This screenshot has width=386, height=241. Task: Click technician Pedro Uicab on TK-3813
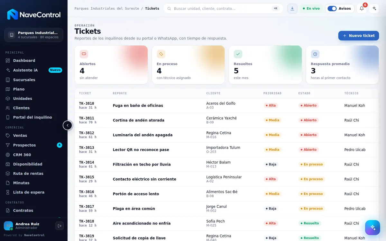click(x=355, y=150)
